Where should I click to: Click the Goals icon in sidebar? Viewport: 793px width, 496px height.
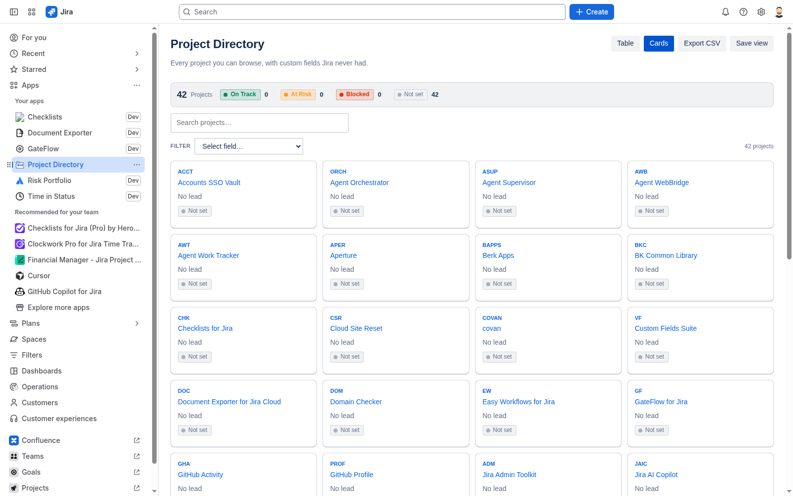pyautogui.click(x=14, y=472)
